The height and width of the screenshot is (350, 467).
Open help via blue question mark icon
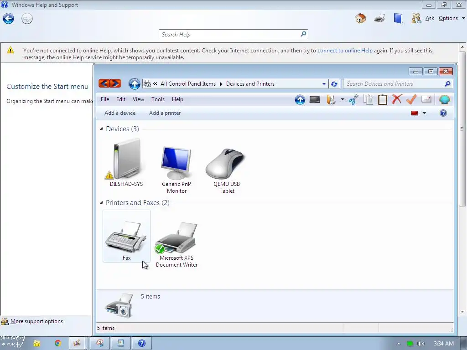pyautogui.click(x=443, y=113)
